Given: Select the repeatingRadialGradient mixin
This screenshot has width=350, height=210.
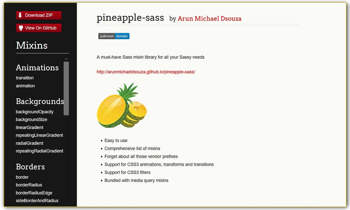Looking at the screenshot, I should pyautogui.click(x=40, y=151).
